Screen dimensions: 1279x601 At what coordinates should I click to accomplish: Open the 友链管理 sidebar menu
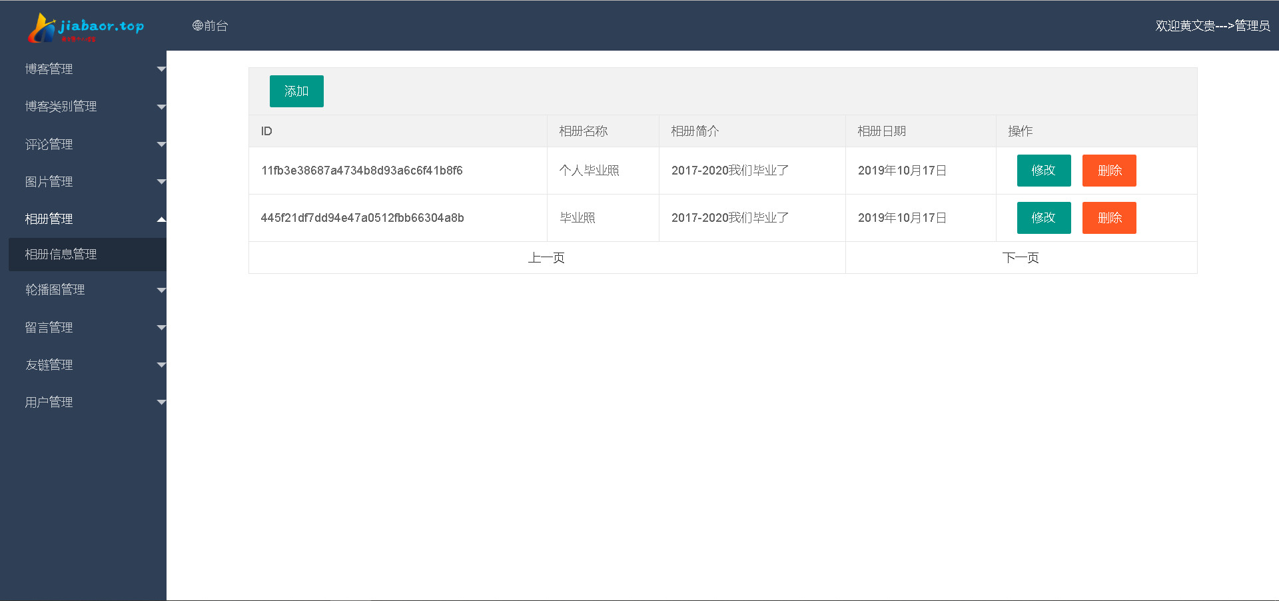tap(49, 364)
